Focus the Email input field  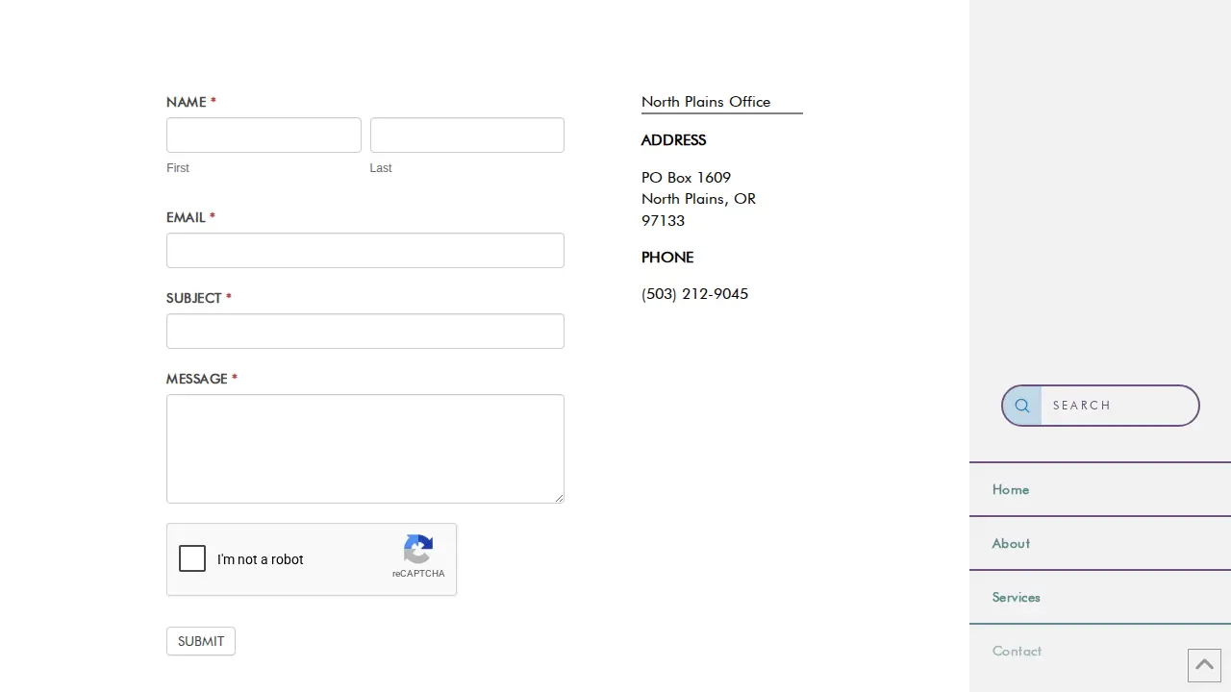click(x=365, y=250)
